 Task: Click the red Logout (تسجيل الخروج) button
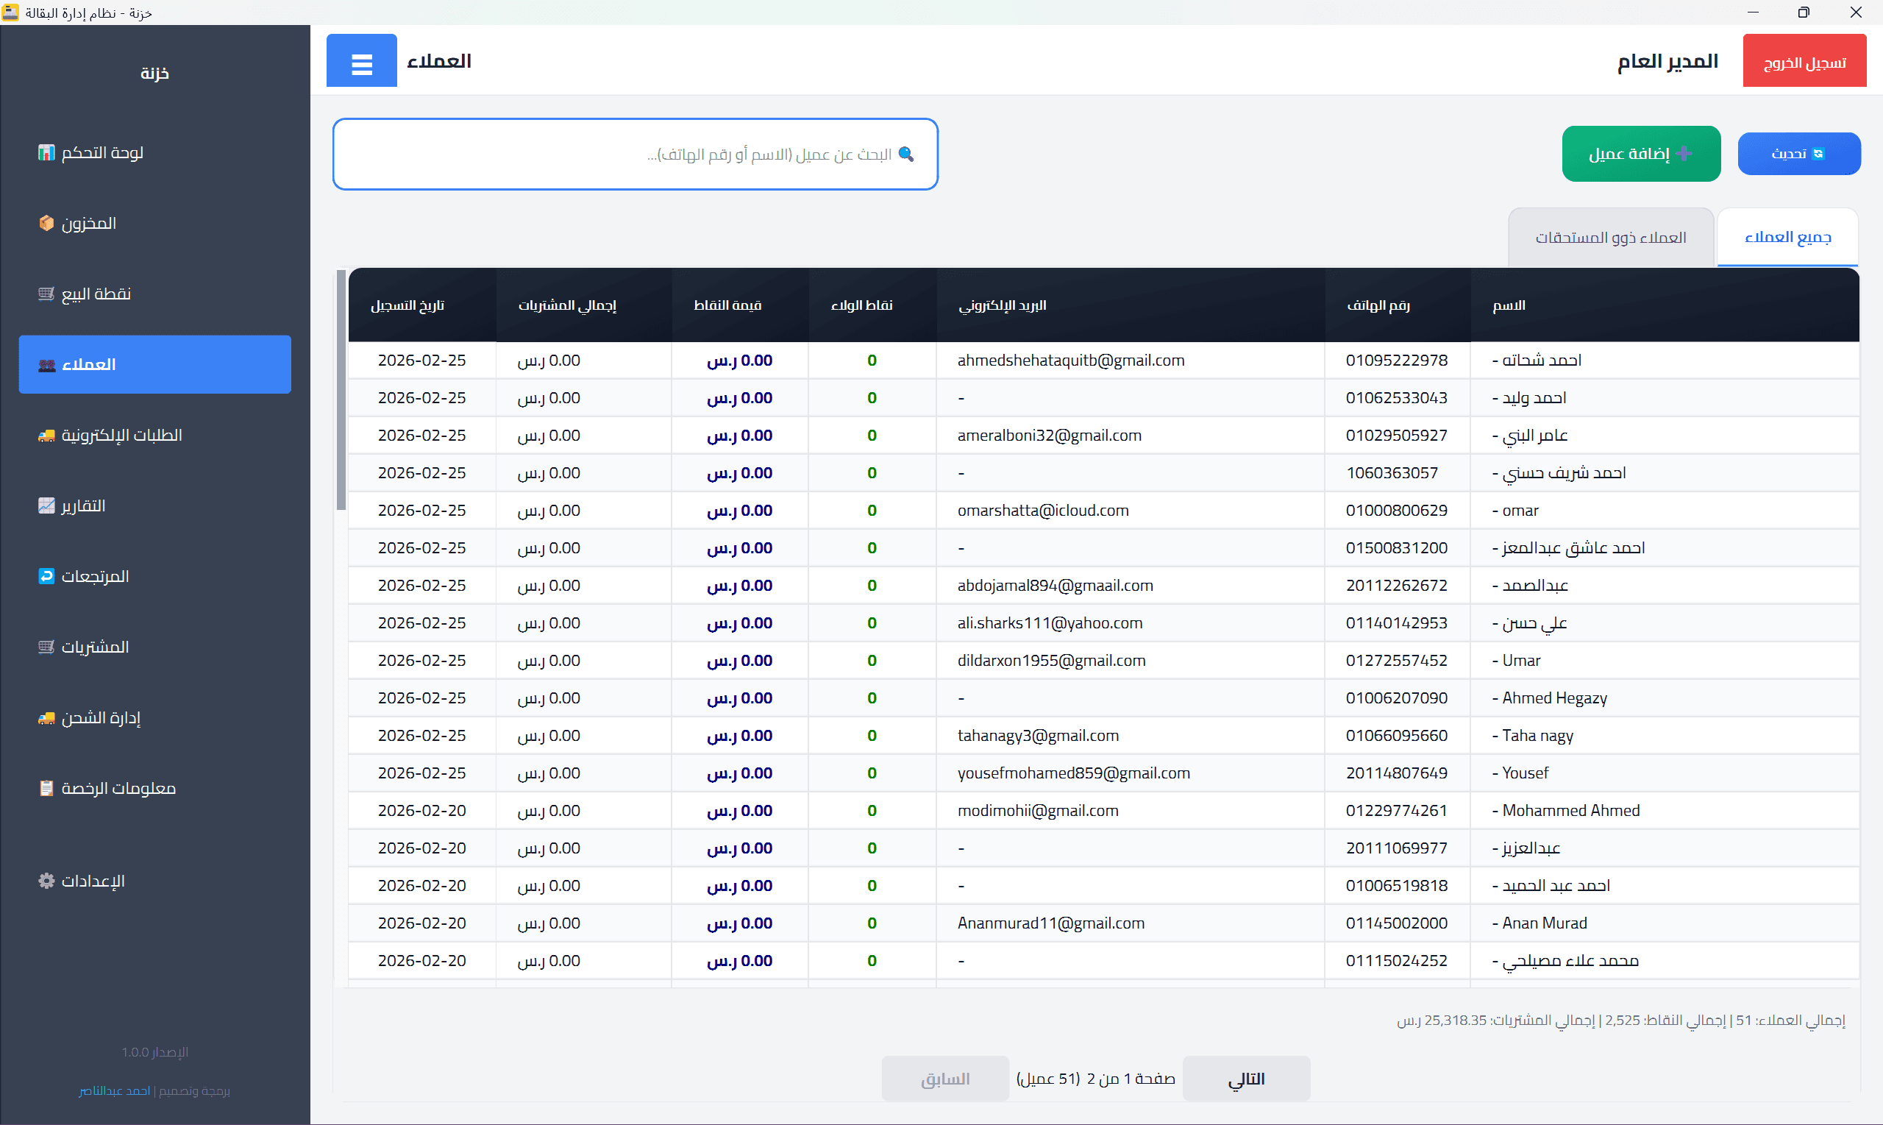point(1804,61)
